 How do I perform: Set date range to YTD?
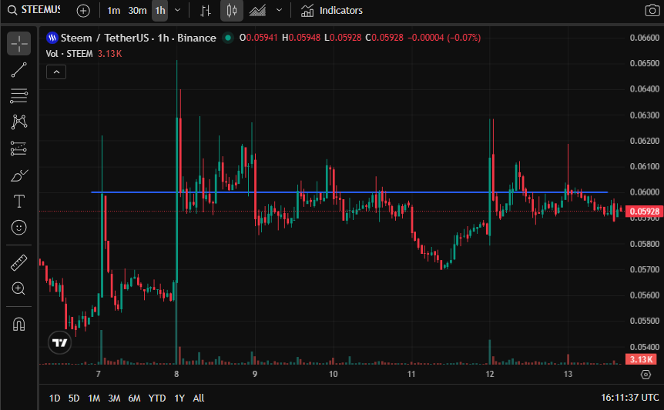[x=157, y=398]
